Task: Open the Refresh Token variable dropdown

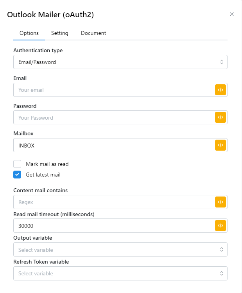Action: [120, 273]
